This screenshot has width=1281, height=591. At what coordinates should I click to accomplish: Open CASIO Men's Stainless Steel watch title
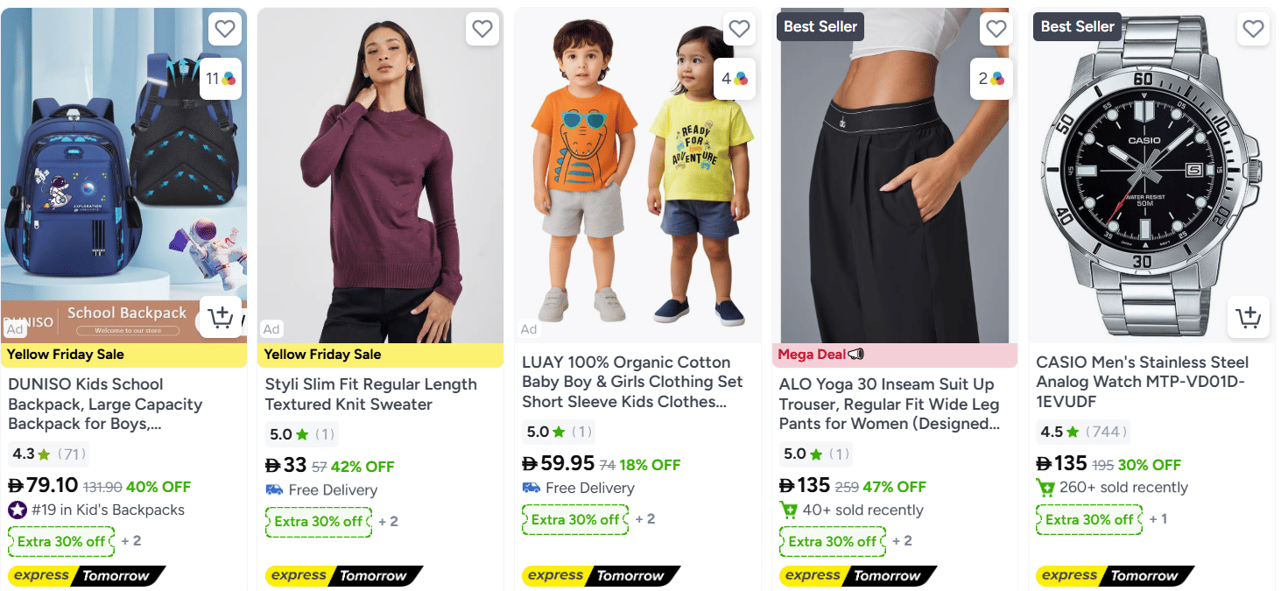click(1142, 382)
